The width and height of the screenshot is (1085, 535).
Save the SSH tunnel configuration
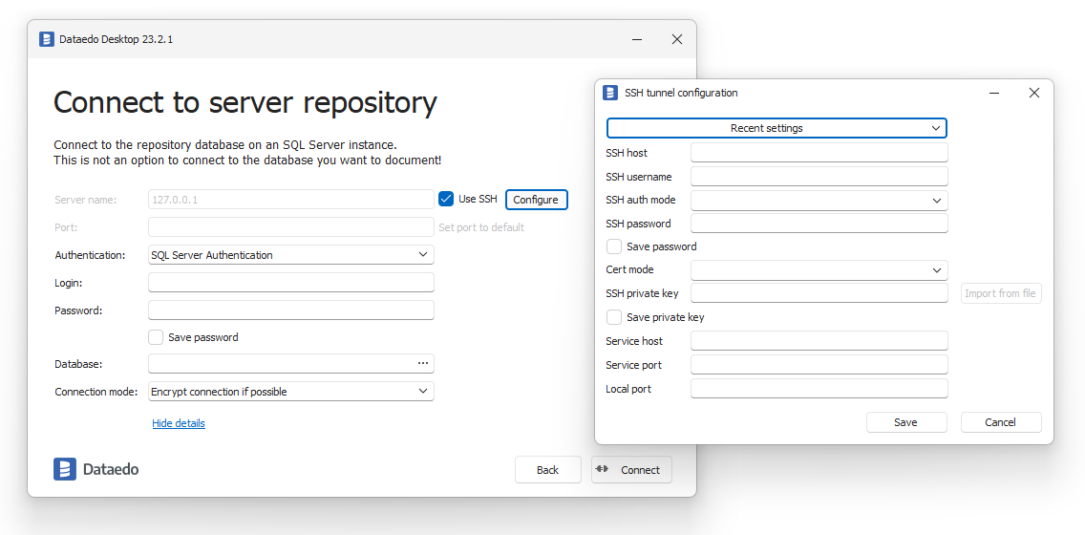click(906, 422)
